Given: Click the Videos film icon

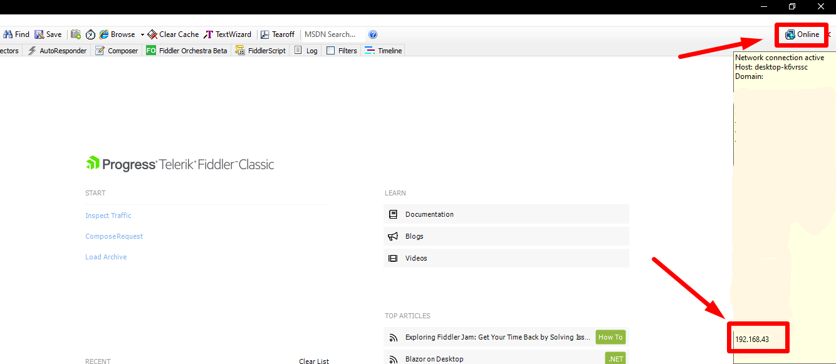Looking at the screenshot, I should tap(393, 258).
